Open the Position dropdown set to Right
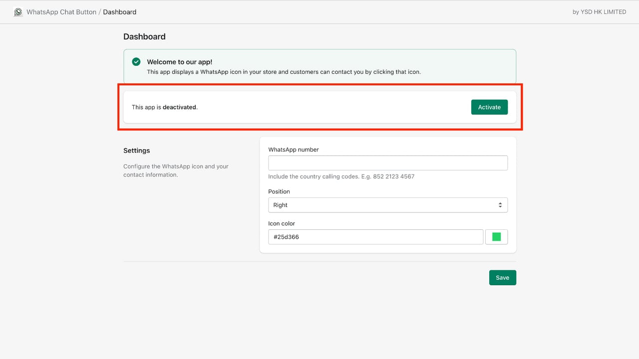This screenshot has width=639, height=359. 388,205
